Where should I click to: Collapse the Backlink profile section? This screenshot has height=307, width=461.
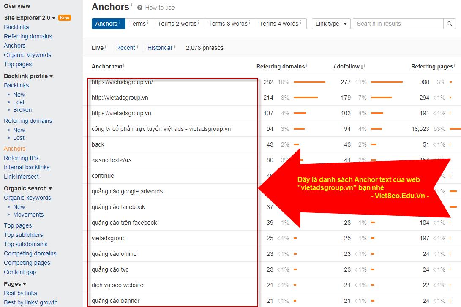(51, 76)
